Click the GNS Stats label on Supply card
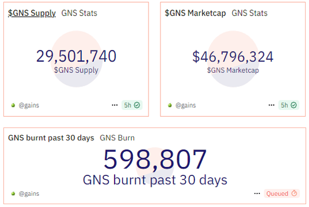309x207 pixels. coord(79,13)
